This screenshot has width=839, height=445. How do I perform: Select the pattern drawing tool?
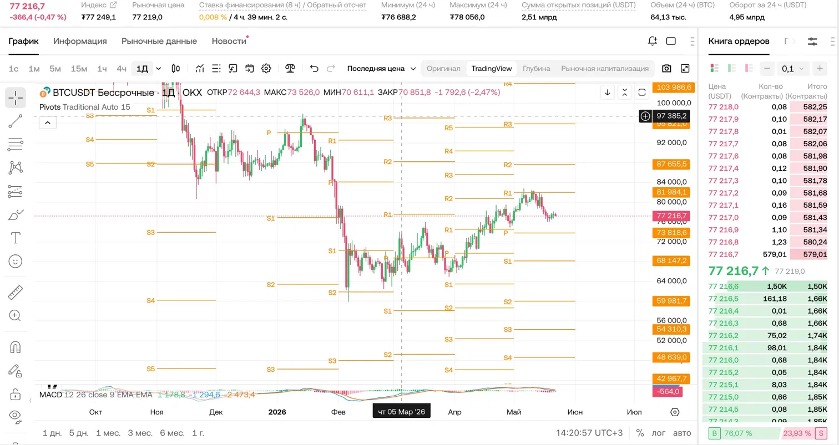16,168
